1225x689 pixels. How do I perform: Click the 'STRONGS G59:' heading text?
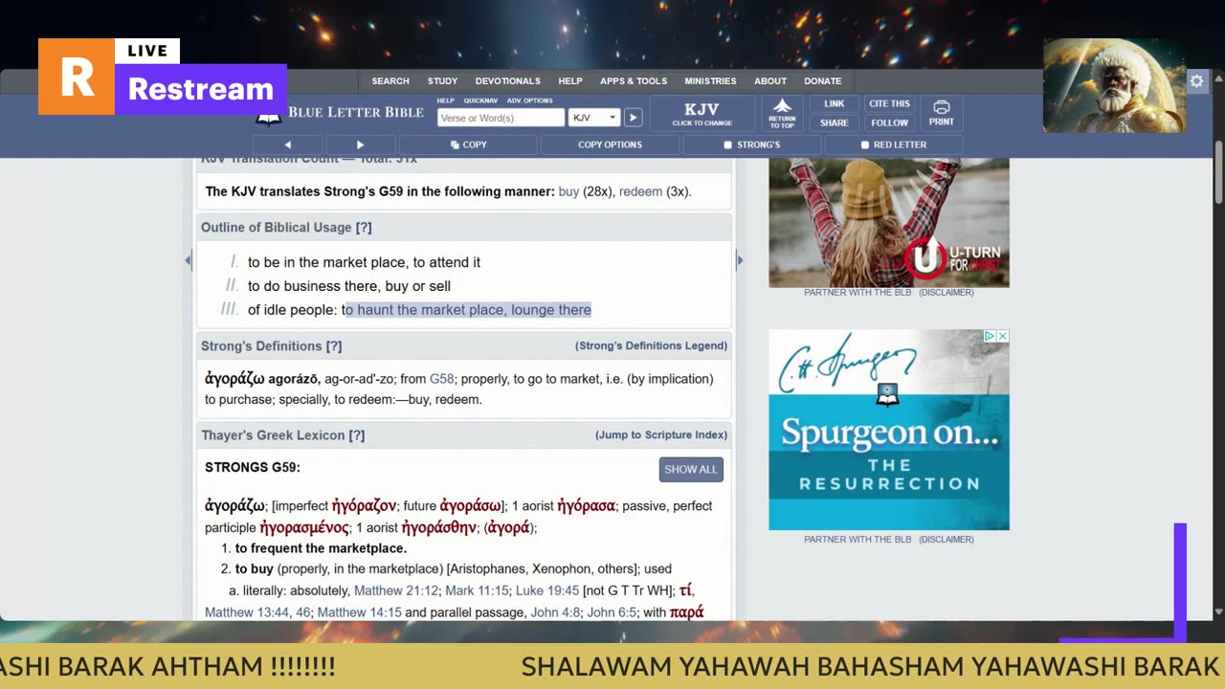click(x=253, y=468)
